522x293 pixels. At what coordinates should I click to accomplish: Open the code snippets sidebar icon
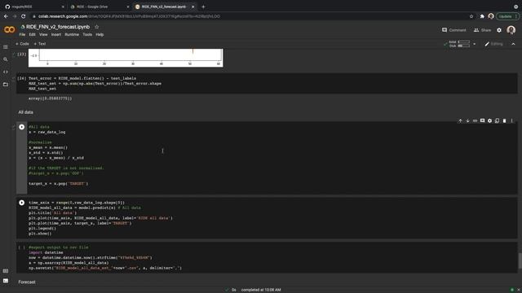pyautogui.click(x=6, y=72)
